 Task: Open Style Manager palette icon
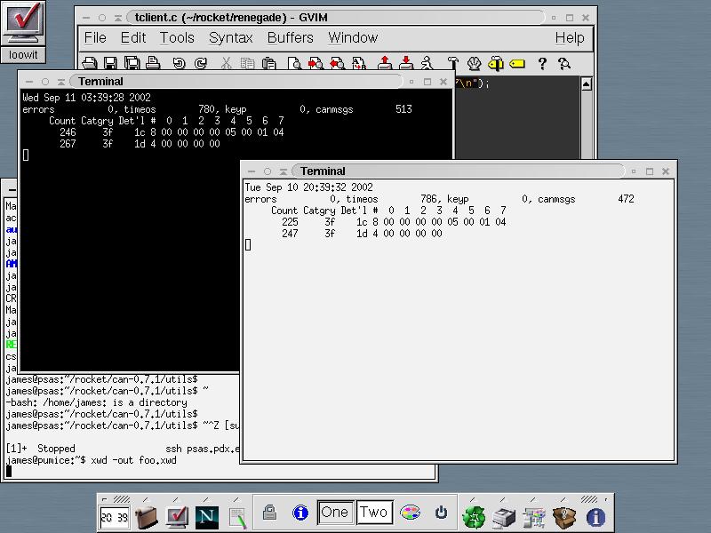pyautogui.click(x=410, y=513)
